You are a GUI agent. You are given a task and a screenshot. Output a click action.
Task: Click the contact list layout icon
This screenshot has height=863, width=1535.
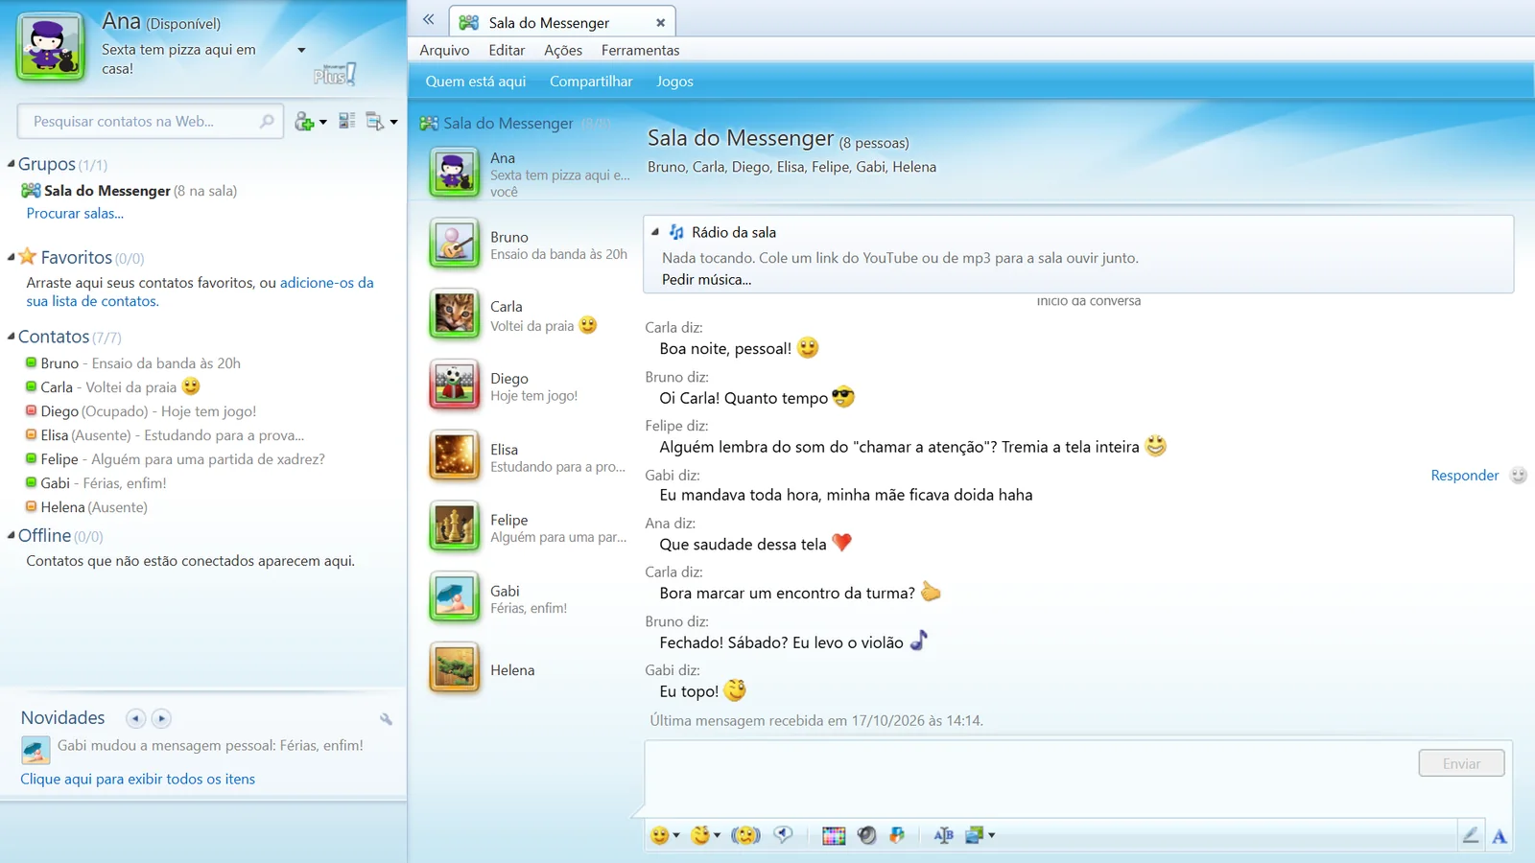347,121
